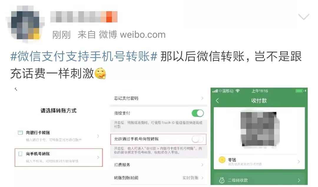This screenshot has height=187, width=318.
Task: Click the phone icon beside 向手机号转账
Action: point(20,154)
